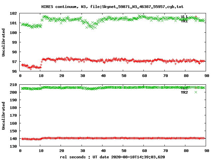Select the XL1 legend label

[x=184, y=17]
